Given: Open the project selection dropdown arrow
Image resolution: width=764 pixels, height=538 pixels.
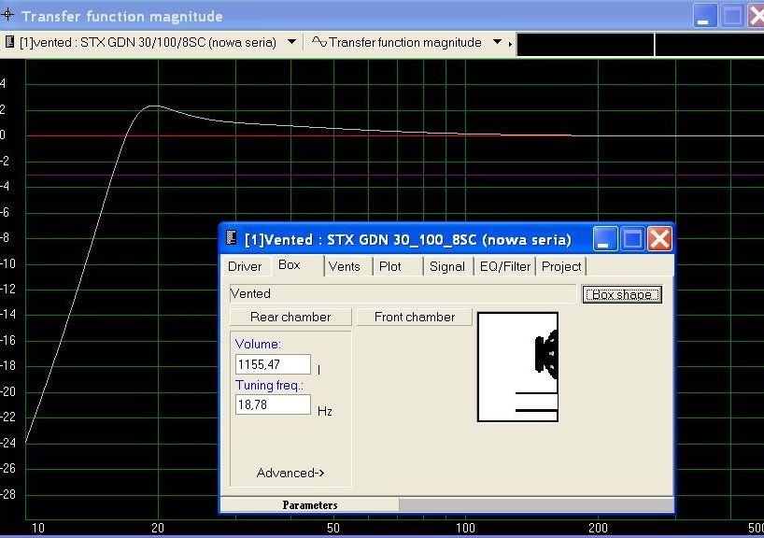Looking at the screenshot, I should click(292, 43).
